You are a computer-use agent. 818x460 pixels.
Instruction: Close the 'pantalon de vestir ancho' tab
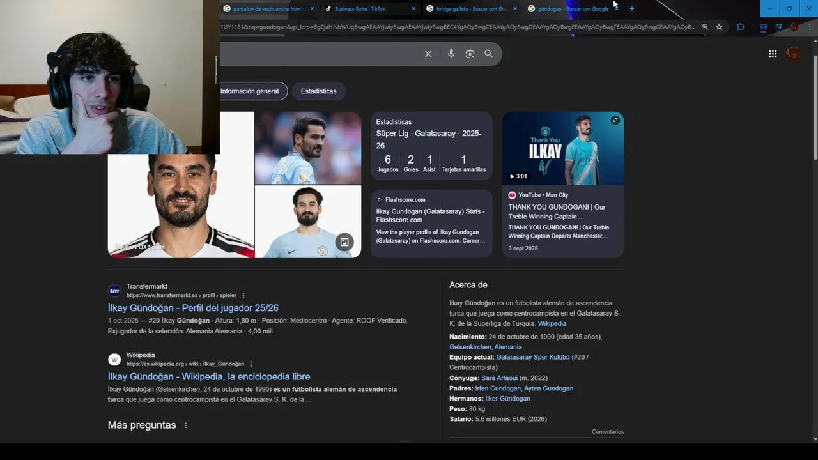click(x=312, y=9)
